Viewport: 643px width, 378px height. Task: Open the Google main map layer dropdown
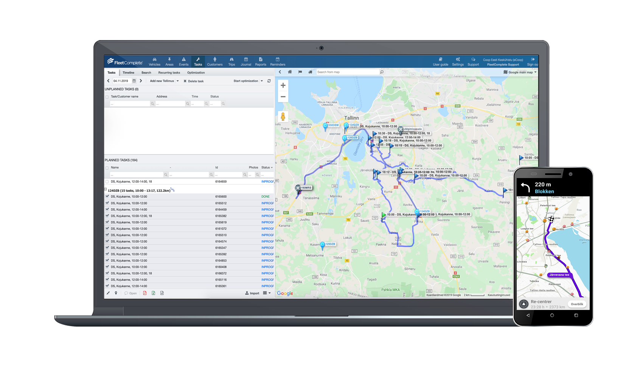(x=520, y=72)
